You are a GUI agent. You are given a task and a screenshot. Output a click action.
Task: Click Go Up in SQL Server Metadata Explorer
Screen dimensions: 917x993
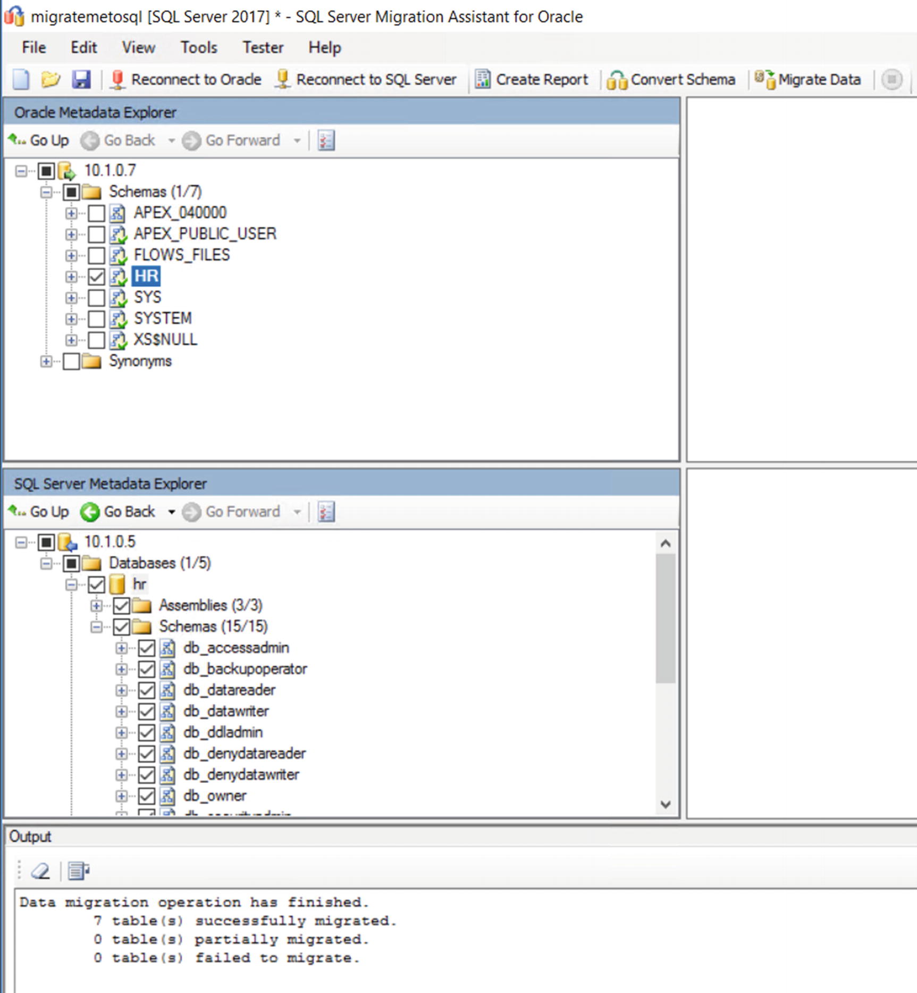[38, 512]
